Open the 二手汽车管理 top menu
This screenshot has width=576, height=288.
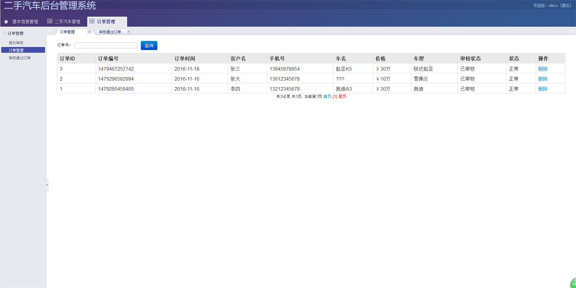67,22
